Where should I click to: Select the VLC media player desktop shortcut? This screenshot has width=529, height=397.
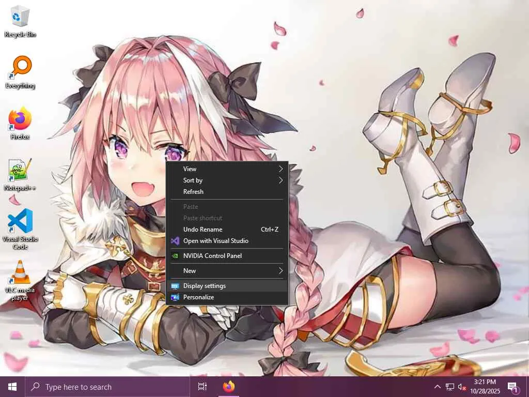tap(20, 281)
